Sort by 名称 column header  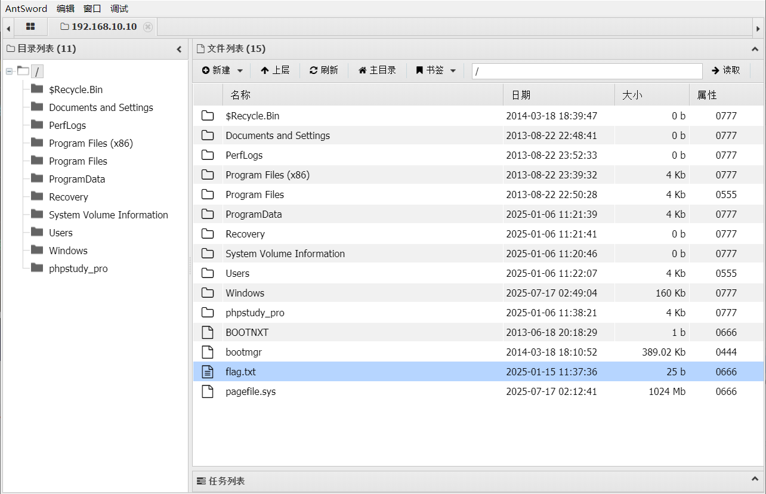pos(363,95)
